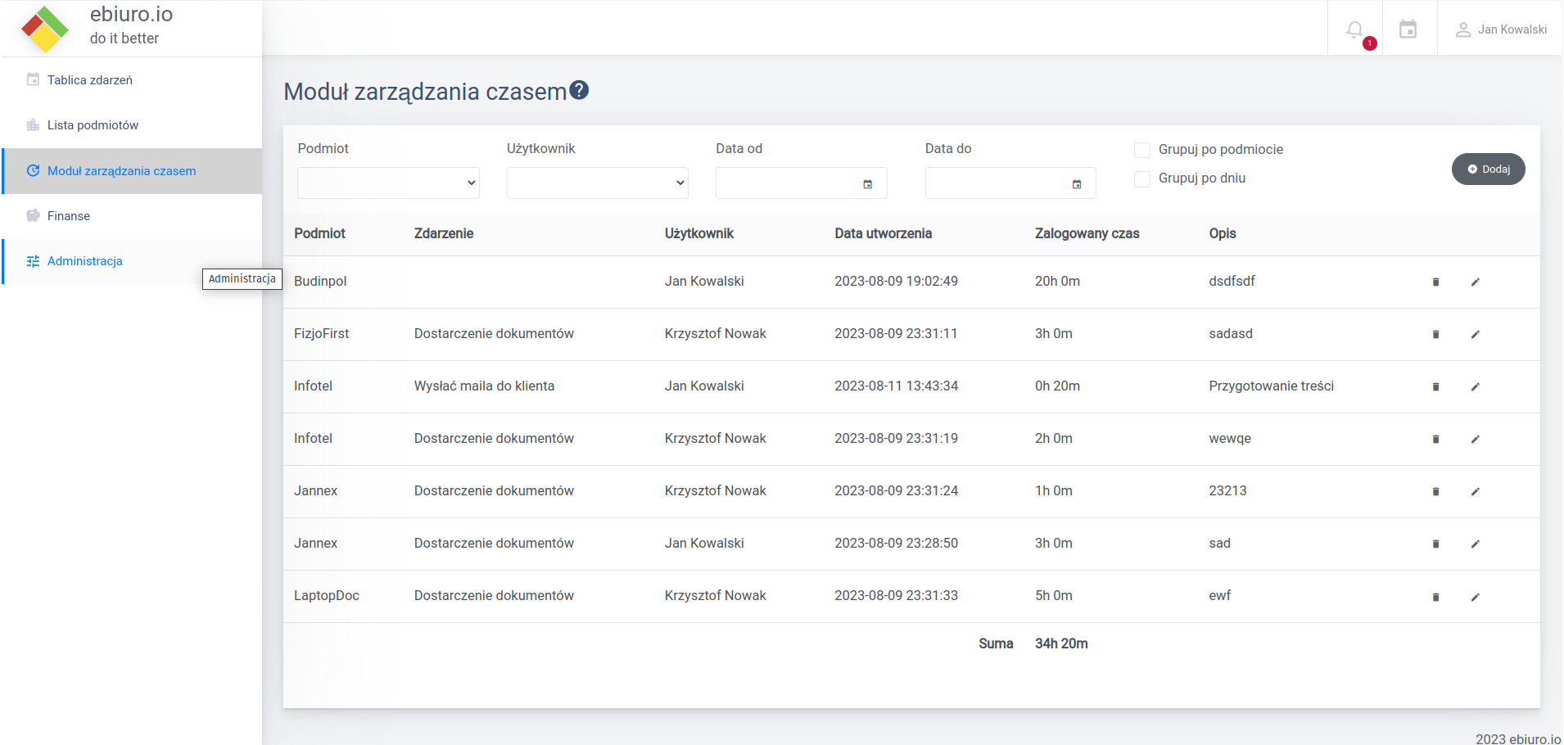
Task: Open the Jan Kowalski user menu
Action: 1500,29
